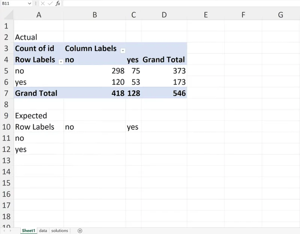Click the cell with value 75
Image resolution: width=300 pixels, height=234 pixels.
(x=133, y=71)
